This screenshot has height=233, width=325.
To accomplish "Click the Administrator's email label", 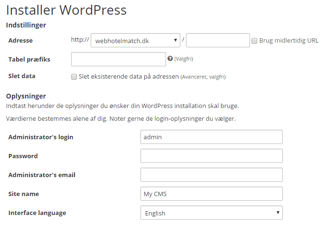I will tap(42, 175).
